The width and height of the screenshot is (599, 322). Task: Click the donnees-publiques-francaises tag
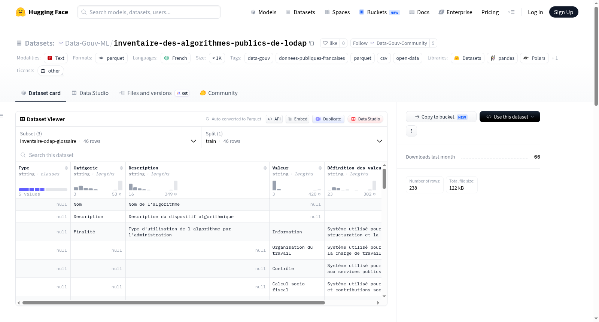click(312, 58)
